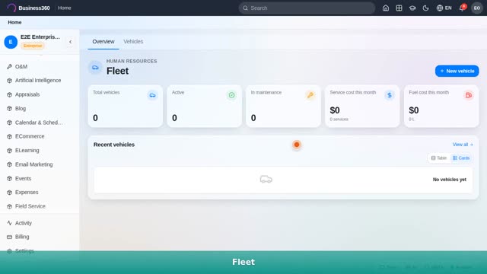Click the Business360 logo icon

click(11, 8)
